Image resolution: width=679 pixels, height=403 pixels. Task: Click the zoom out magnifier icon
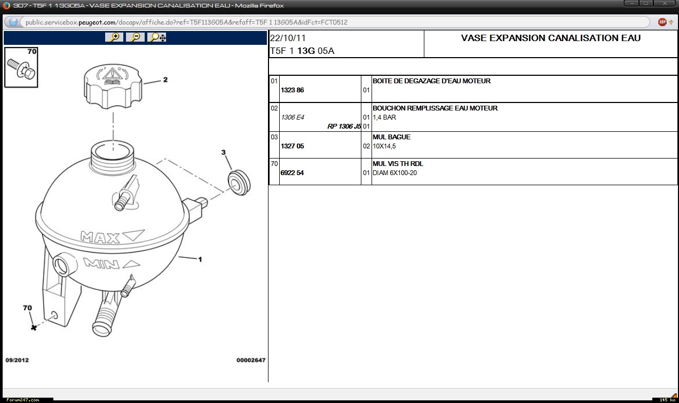click(x=136, y=37)
